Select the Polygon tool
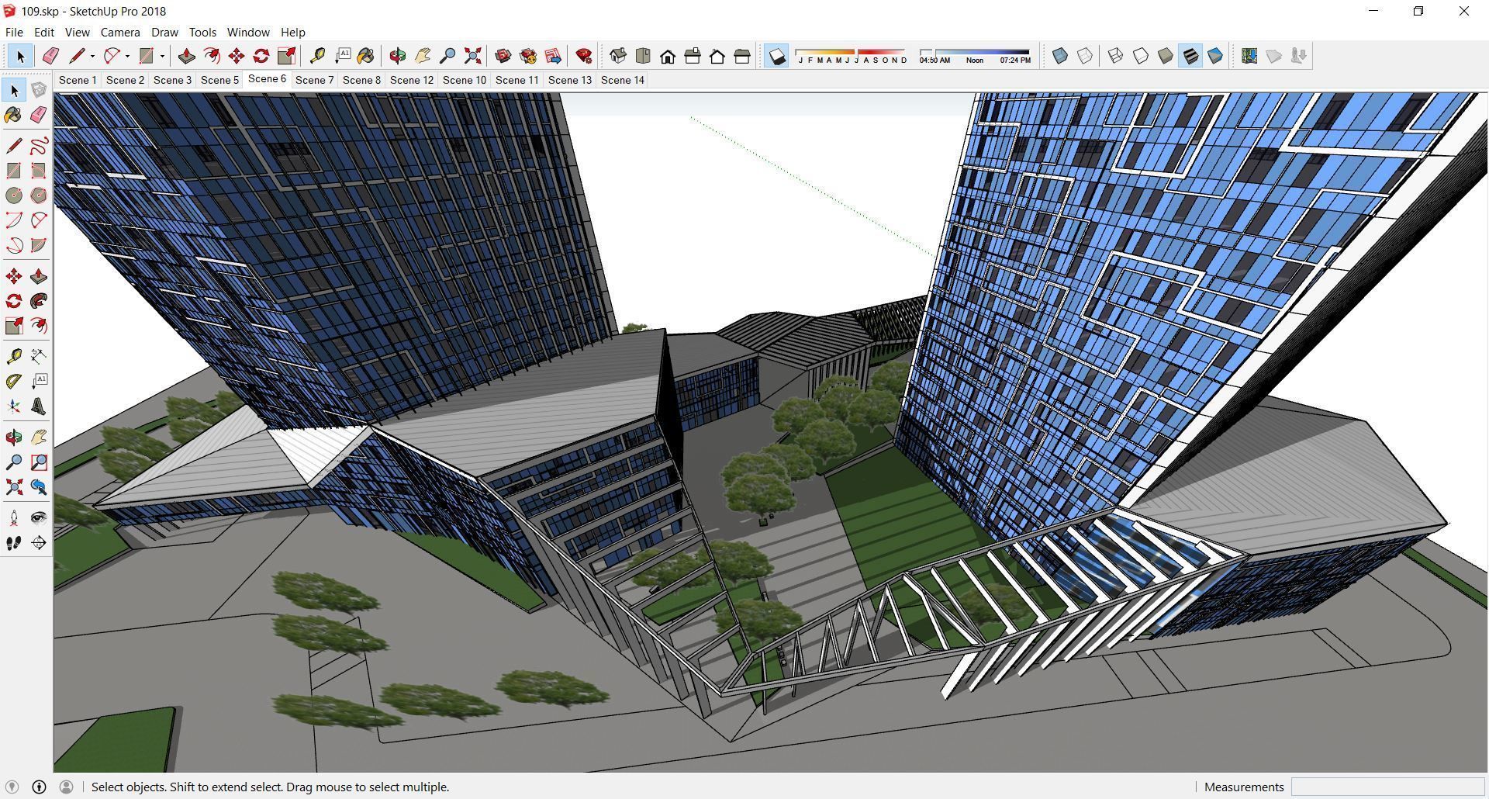The height and width of the screenshot is (799, 1489). (39, 195)
